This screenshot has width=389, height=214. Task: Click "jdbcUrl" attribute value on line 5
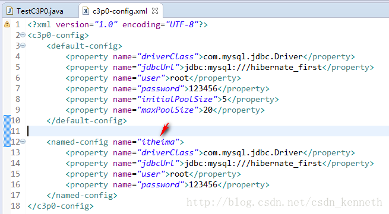159,68
